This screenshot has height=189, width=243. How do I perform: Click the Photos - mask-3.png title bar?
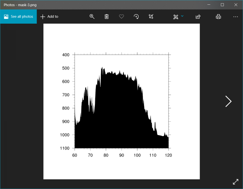(x=95, y=5)
